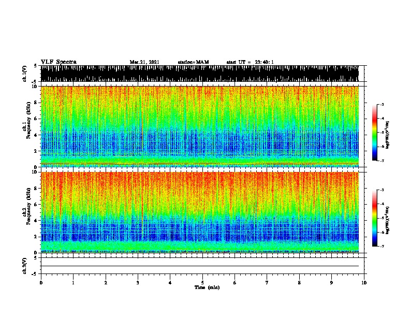Click the ch.2 colorbar "log(PSD)" units label
This screenshot has width=410, height=317.
click(x=387, y=220)
